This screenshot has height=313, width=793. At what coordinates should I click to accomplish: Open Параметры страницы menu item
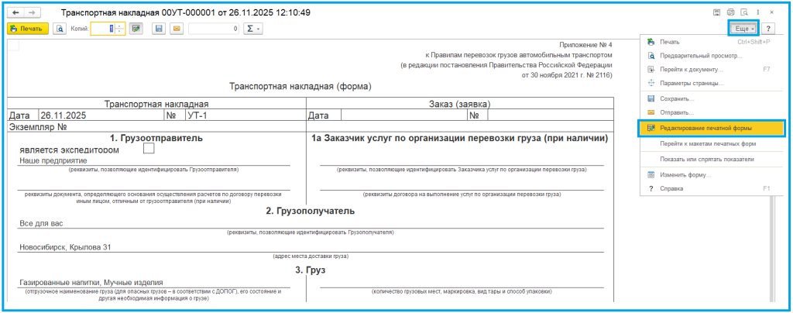(712, 83)
